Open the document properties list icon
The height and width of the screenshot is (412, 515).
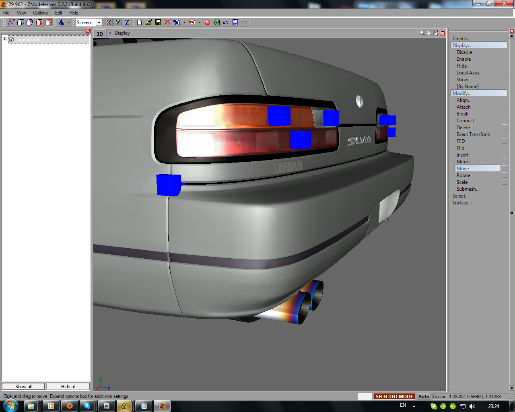point(235,23)
